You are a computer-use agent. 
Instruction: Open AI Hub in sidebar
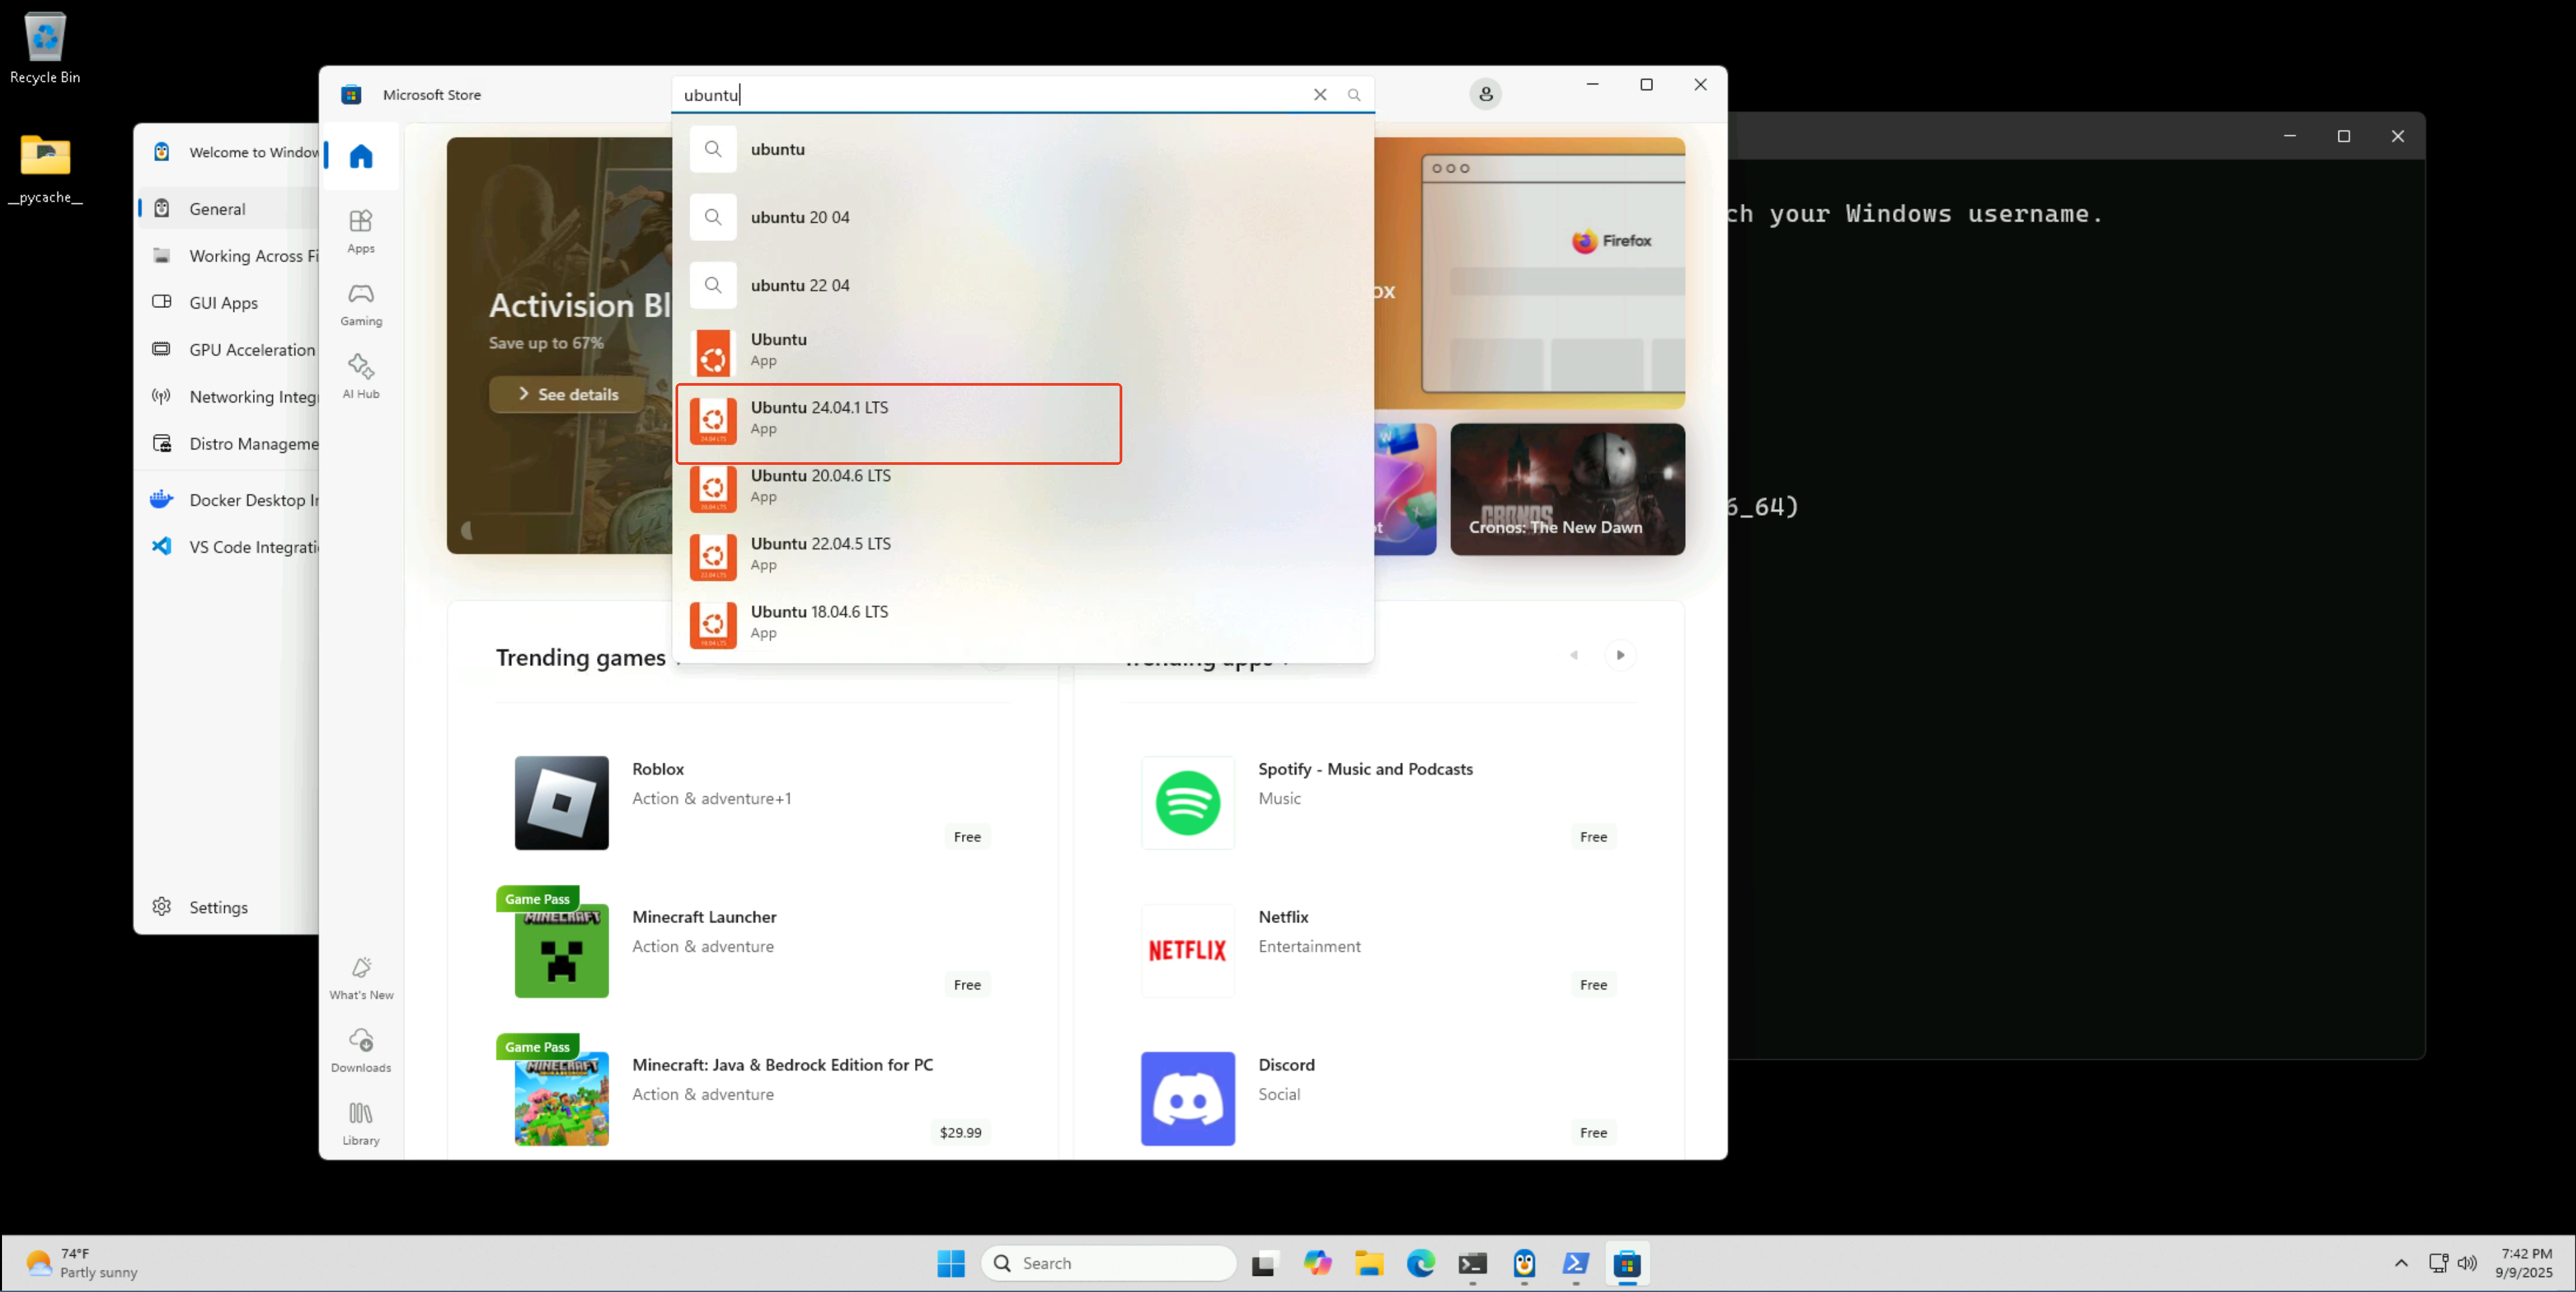click(x=361, y=376)
